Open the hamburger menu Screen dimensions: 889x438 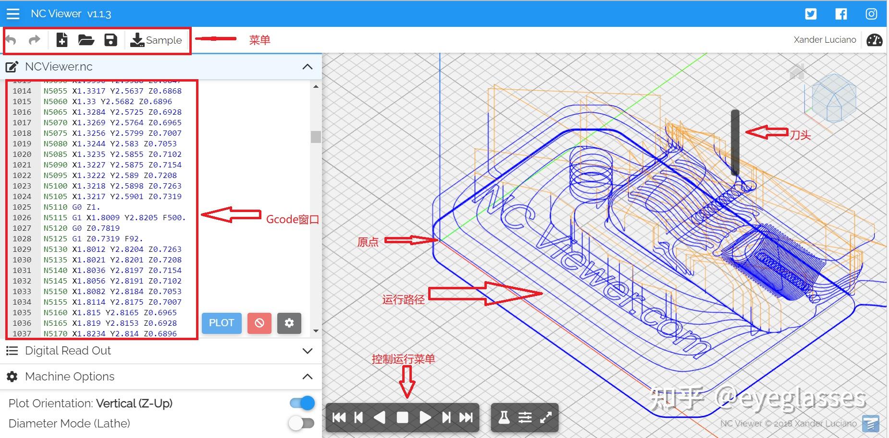pyautogui.click(x=13, y=14)
